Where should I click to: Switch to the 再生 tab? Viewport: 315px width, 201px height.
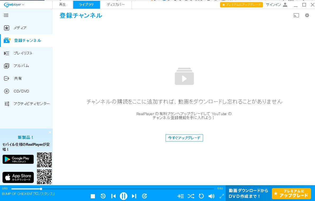point(62,4)
